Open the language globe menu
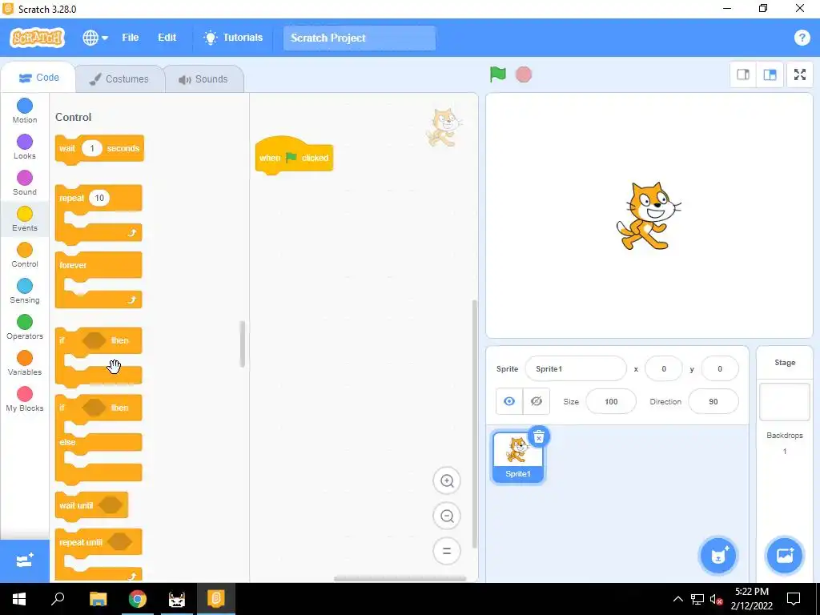Viewport: 820px width, 615px height. tap(95, 38)
